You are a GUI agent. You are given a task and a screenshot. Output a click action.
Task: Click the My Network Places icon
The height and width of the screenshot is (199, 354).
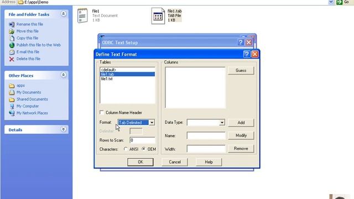12,113
